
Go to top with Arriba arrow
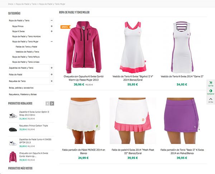211,100
